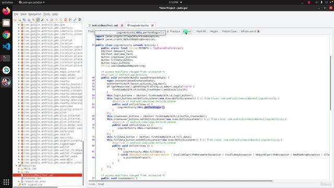Viewport: 334px width, 188px height.
Task: Click the Open file toolbar icon
Action: point(15,20)
